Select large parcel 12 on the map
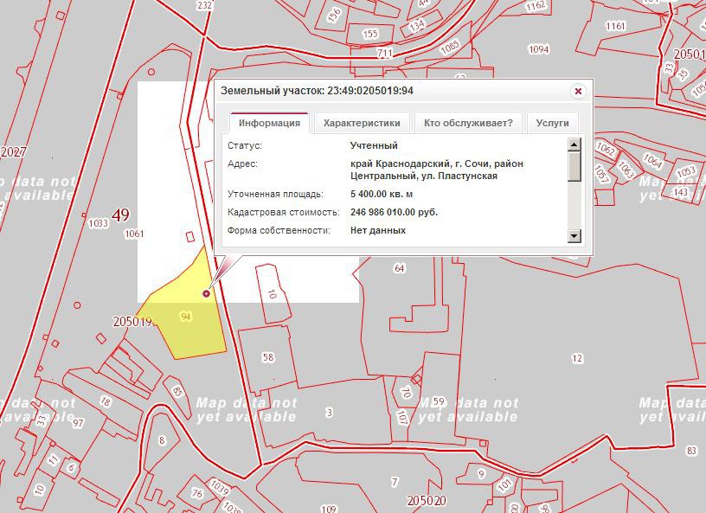This screenshot has height=513, width=706. [x=577, y=358]
